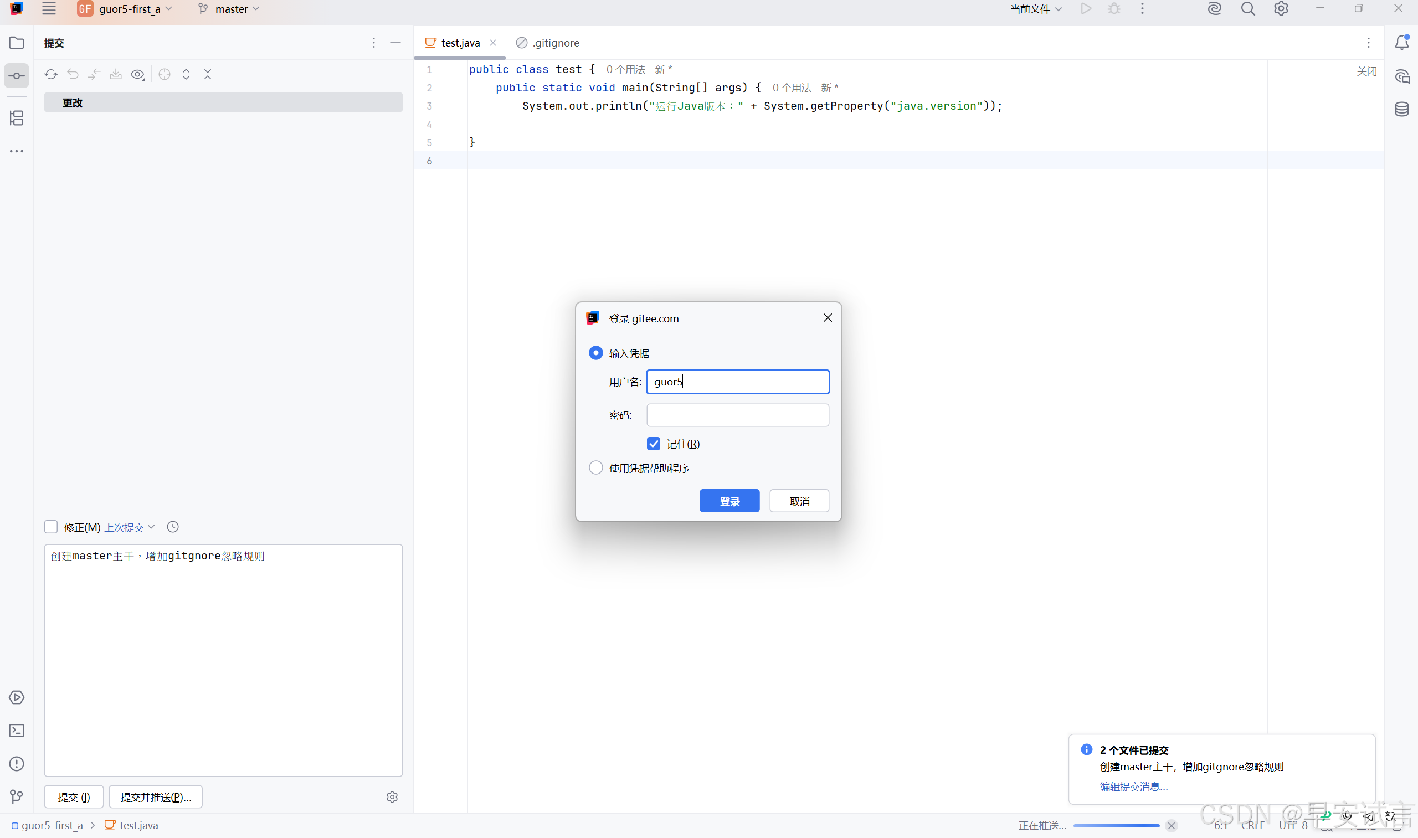Click the 关闭 link in editor
The image size is (1418, 838).
click(1366, 71)
